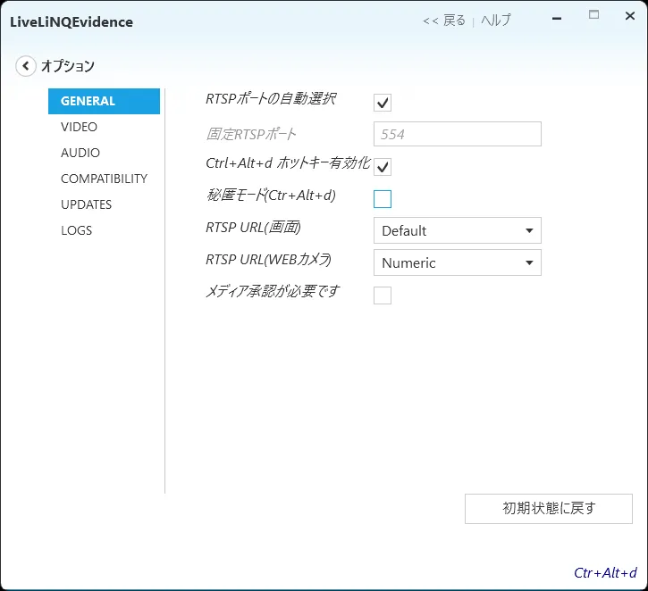
Task: Click the 固定RTSPポート field showing 554
Action: tap(458, 134)
